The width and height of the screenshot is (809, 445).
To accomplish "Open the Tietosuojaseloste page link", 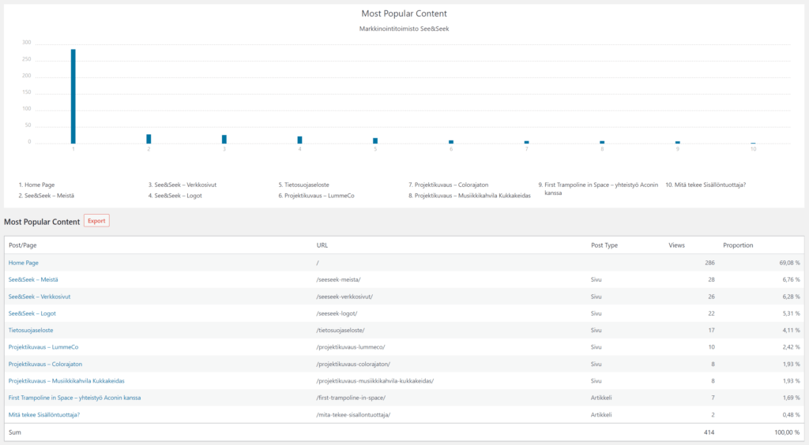I will tap(31, 330).
